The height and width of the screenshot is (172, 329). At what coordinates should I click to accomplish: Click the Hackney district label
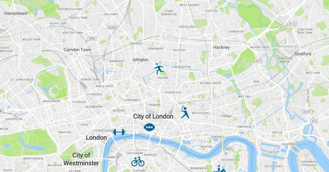(x=221, y=47)
